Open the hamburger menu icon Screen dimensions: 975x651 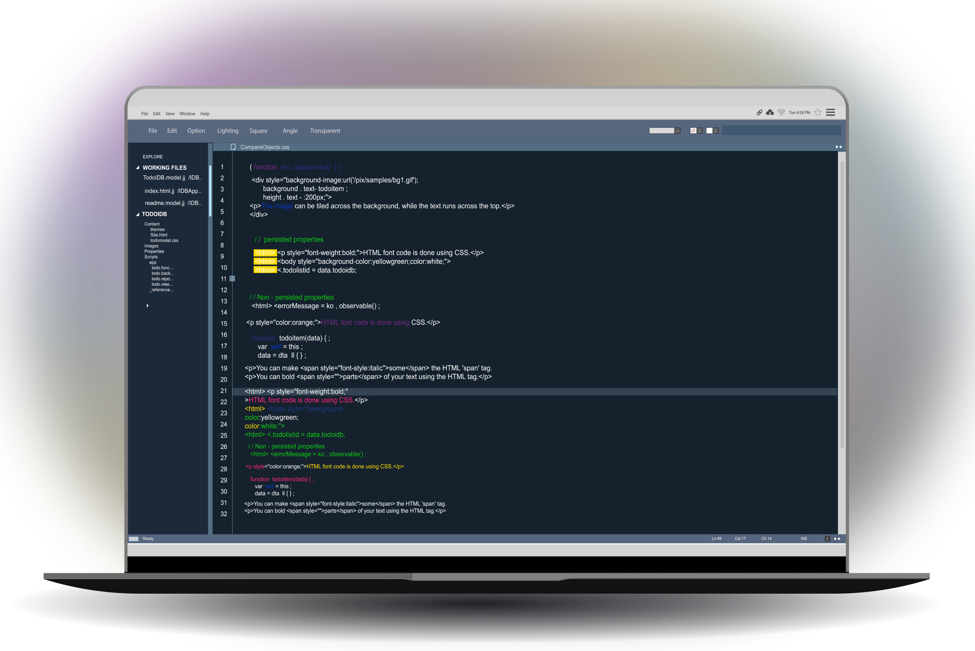tap(830, 112)
